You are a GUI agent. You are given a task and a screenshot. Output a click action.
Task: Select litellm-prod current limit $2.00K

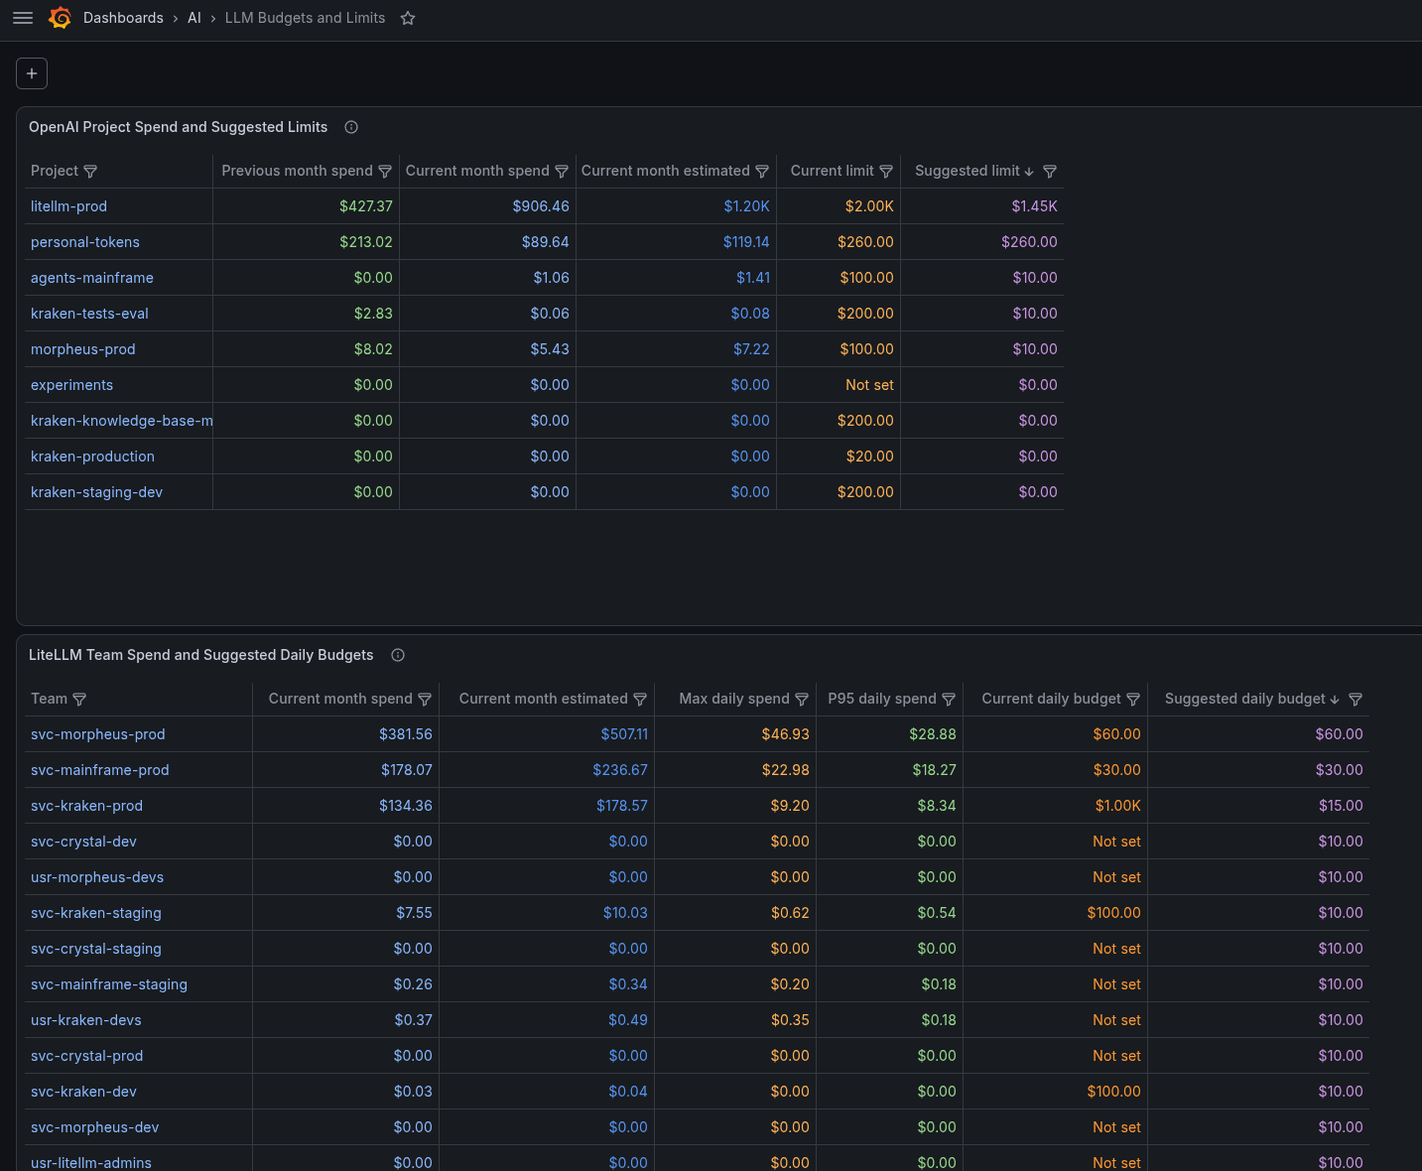point(869,206)
